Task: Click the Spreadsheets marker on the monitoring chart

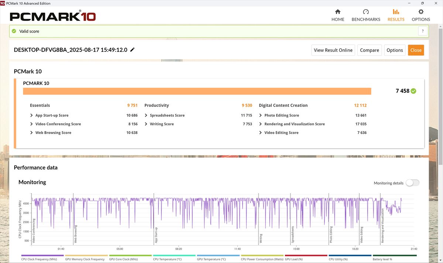Action: click(293, 235)
